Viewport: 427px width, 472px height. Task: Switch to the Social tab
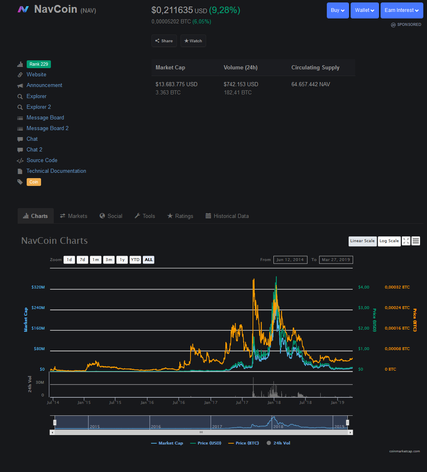pos(111,216)
